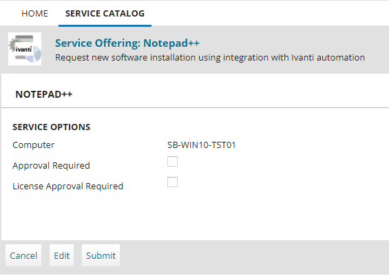Image resolution: width=389 pixels, height=276 pixels.
Task: Switch to the SERVICE CATALOG tab
Action: pyautogui.click(x=105, y=13)
